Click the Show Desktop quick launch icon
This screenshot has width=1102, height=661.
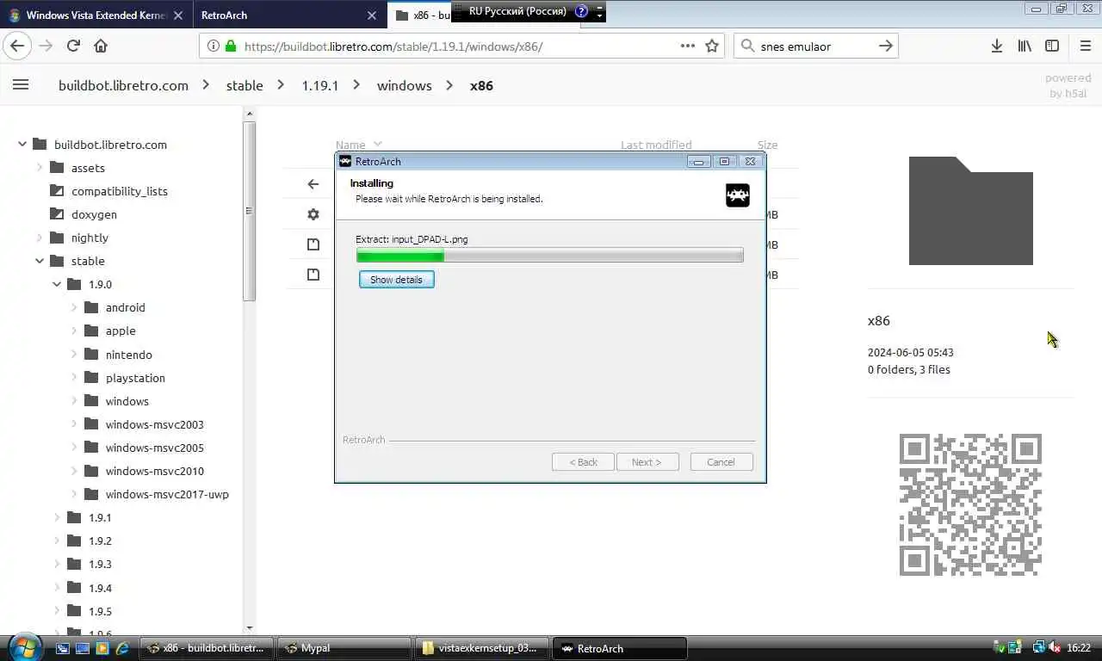[63, 648]
